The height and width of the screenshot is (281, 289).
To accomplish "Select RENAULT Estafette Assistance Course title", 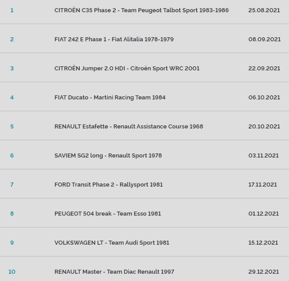I will coord(128,127).
